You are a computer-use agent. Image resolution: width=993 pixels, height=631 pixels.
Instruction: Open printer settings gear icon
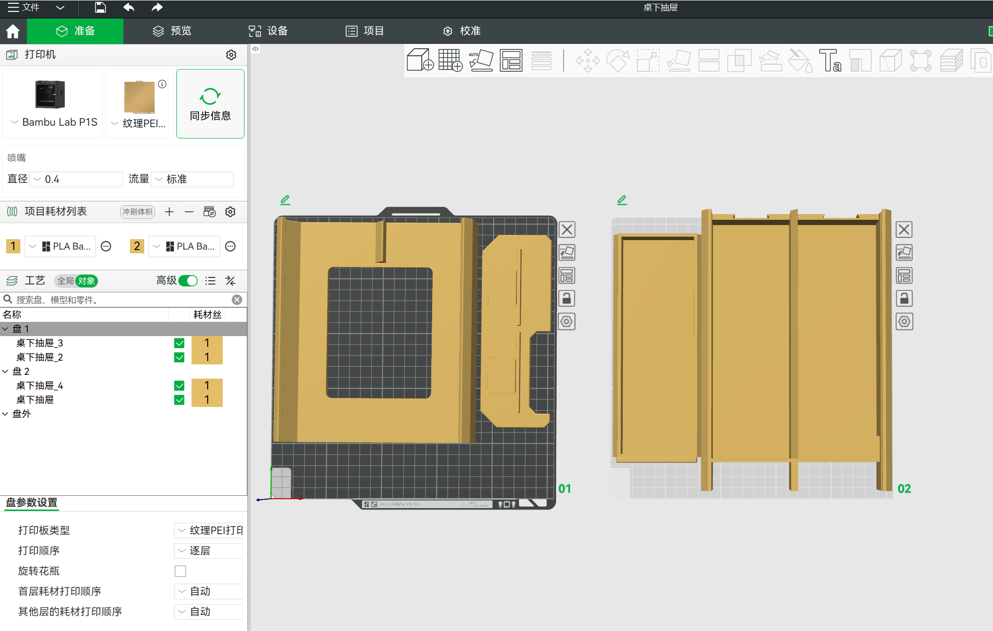tap(231, 55)
